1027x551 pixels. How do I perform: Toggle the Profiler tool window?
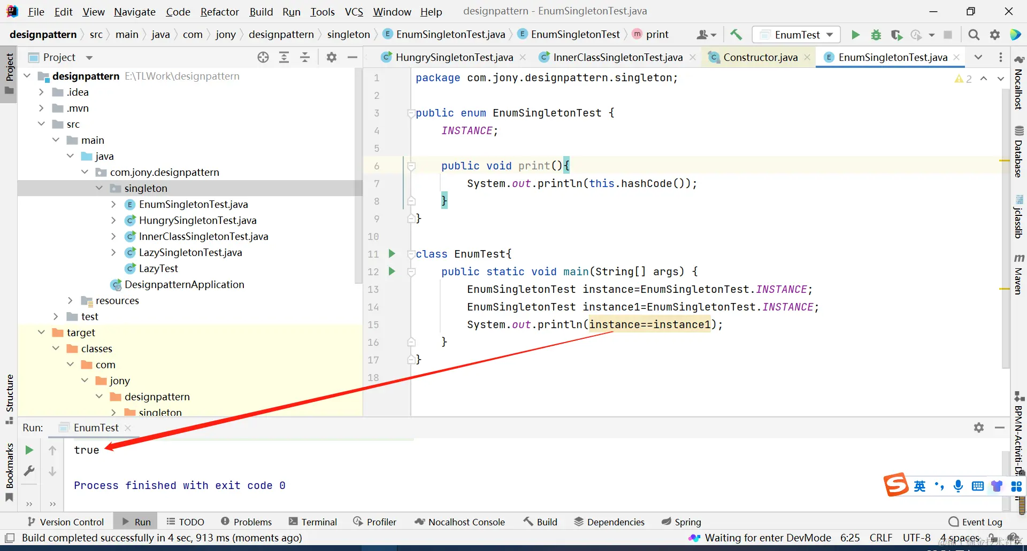pyautogui.click(x=375, y=522)
